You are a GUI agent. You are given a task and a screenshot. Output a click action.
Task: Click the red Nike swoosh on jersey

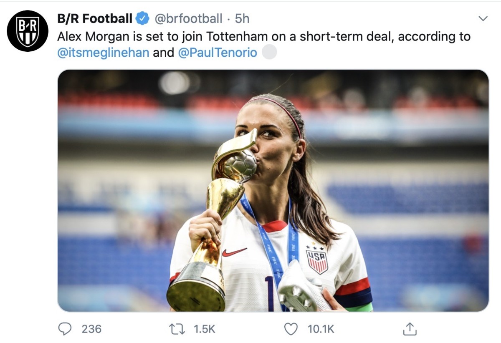(234, 252)
